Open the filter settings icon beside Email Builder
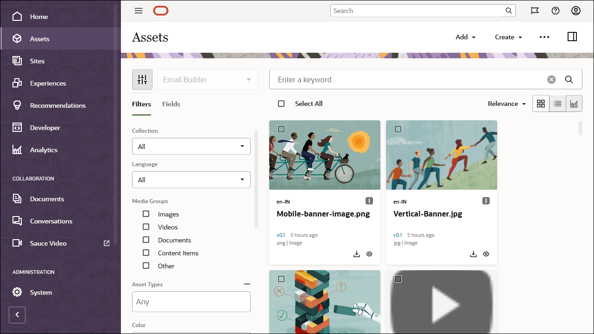594x334 pixels. click(x=142, y=79)
